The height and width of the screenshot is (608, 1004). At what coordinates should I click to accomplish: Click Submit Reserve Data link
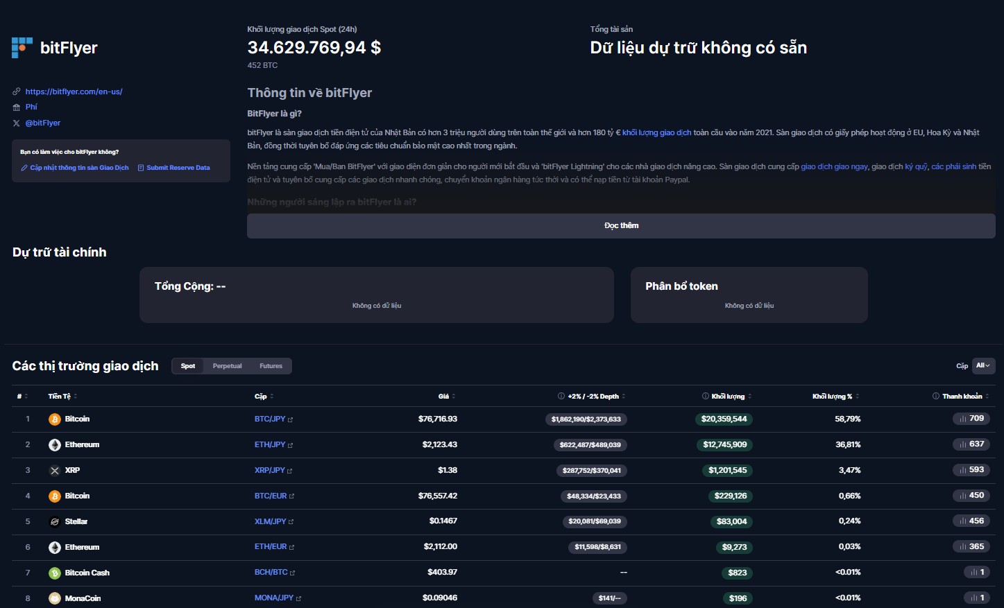pyautogui.click(x=173, y=168)
